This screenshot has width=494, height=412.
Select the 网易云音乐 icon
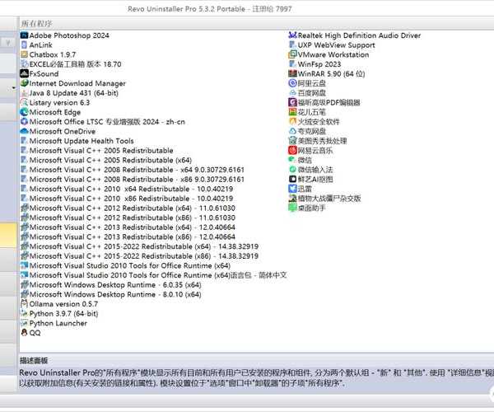[292, 151]
